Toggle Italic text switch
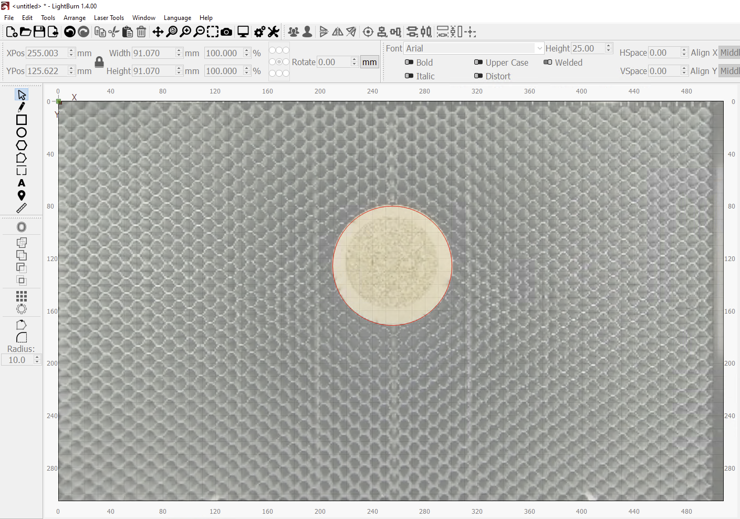This screenshot has width=740, height=519. coord(409,76)
